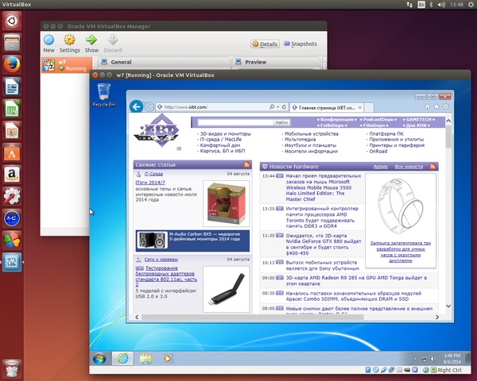Open Recycle Bin on Windows desktop
The width and height of the screenshot is (477, 381).
104,93
